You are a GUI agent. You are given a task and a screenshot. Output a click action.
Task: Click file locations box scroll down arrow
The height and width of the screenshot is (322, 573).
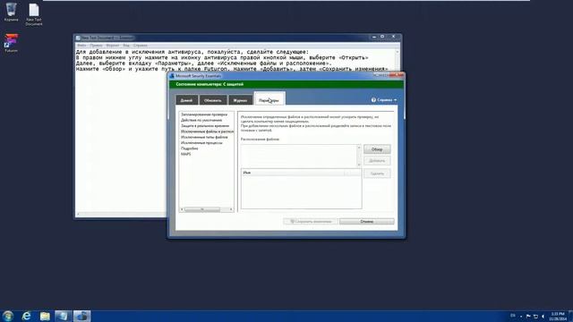pyautogui.click(x=358, y=165)
